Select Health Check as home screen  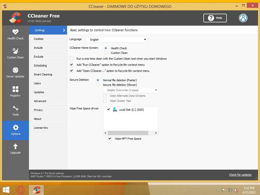click(106, 48)
